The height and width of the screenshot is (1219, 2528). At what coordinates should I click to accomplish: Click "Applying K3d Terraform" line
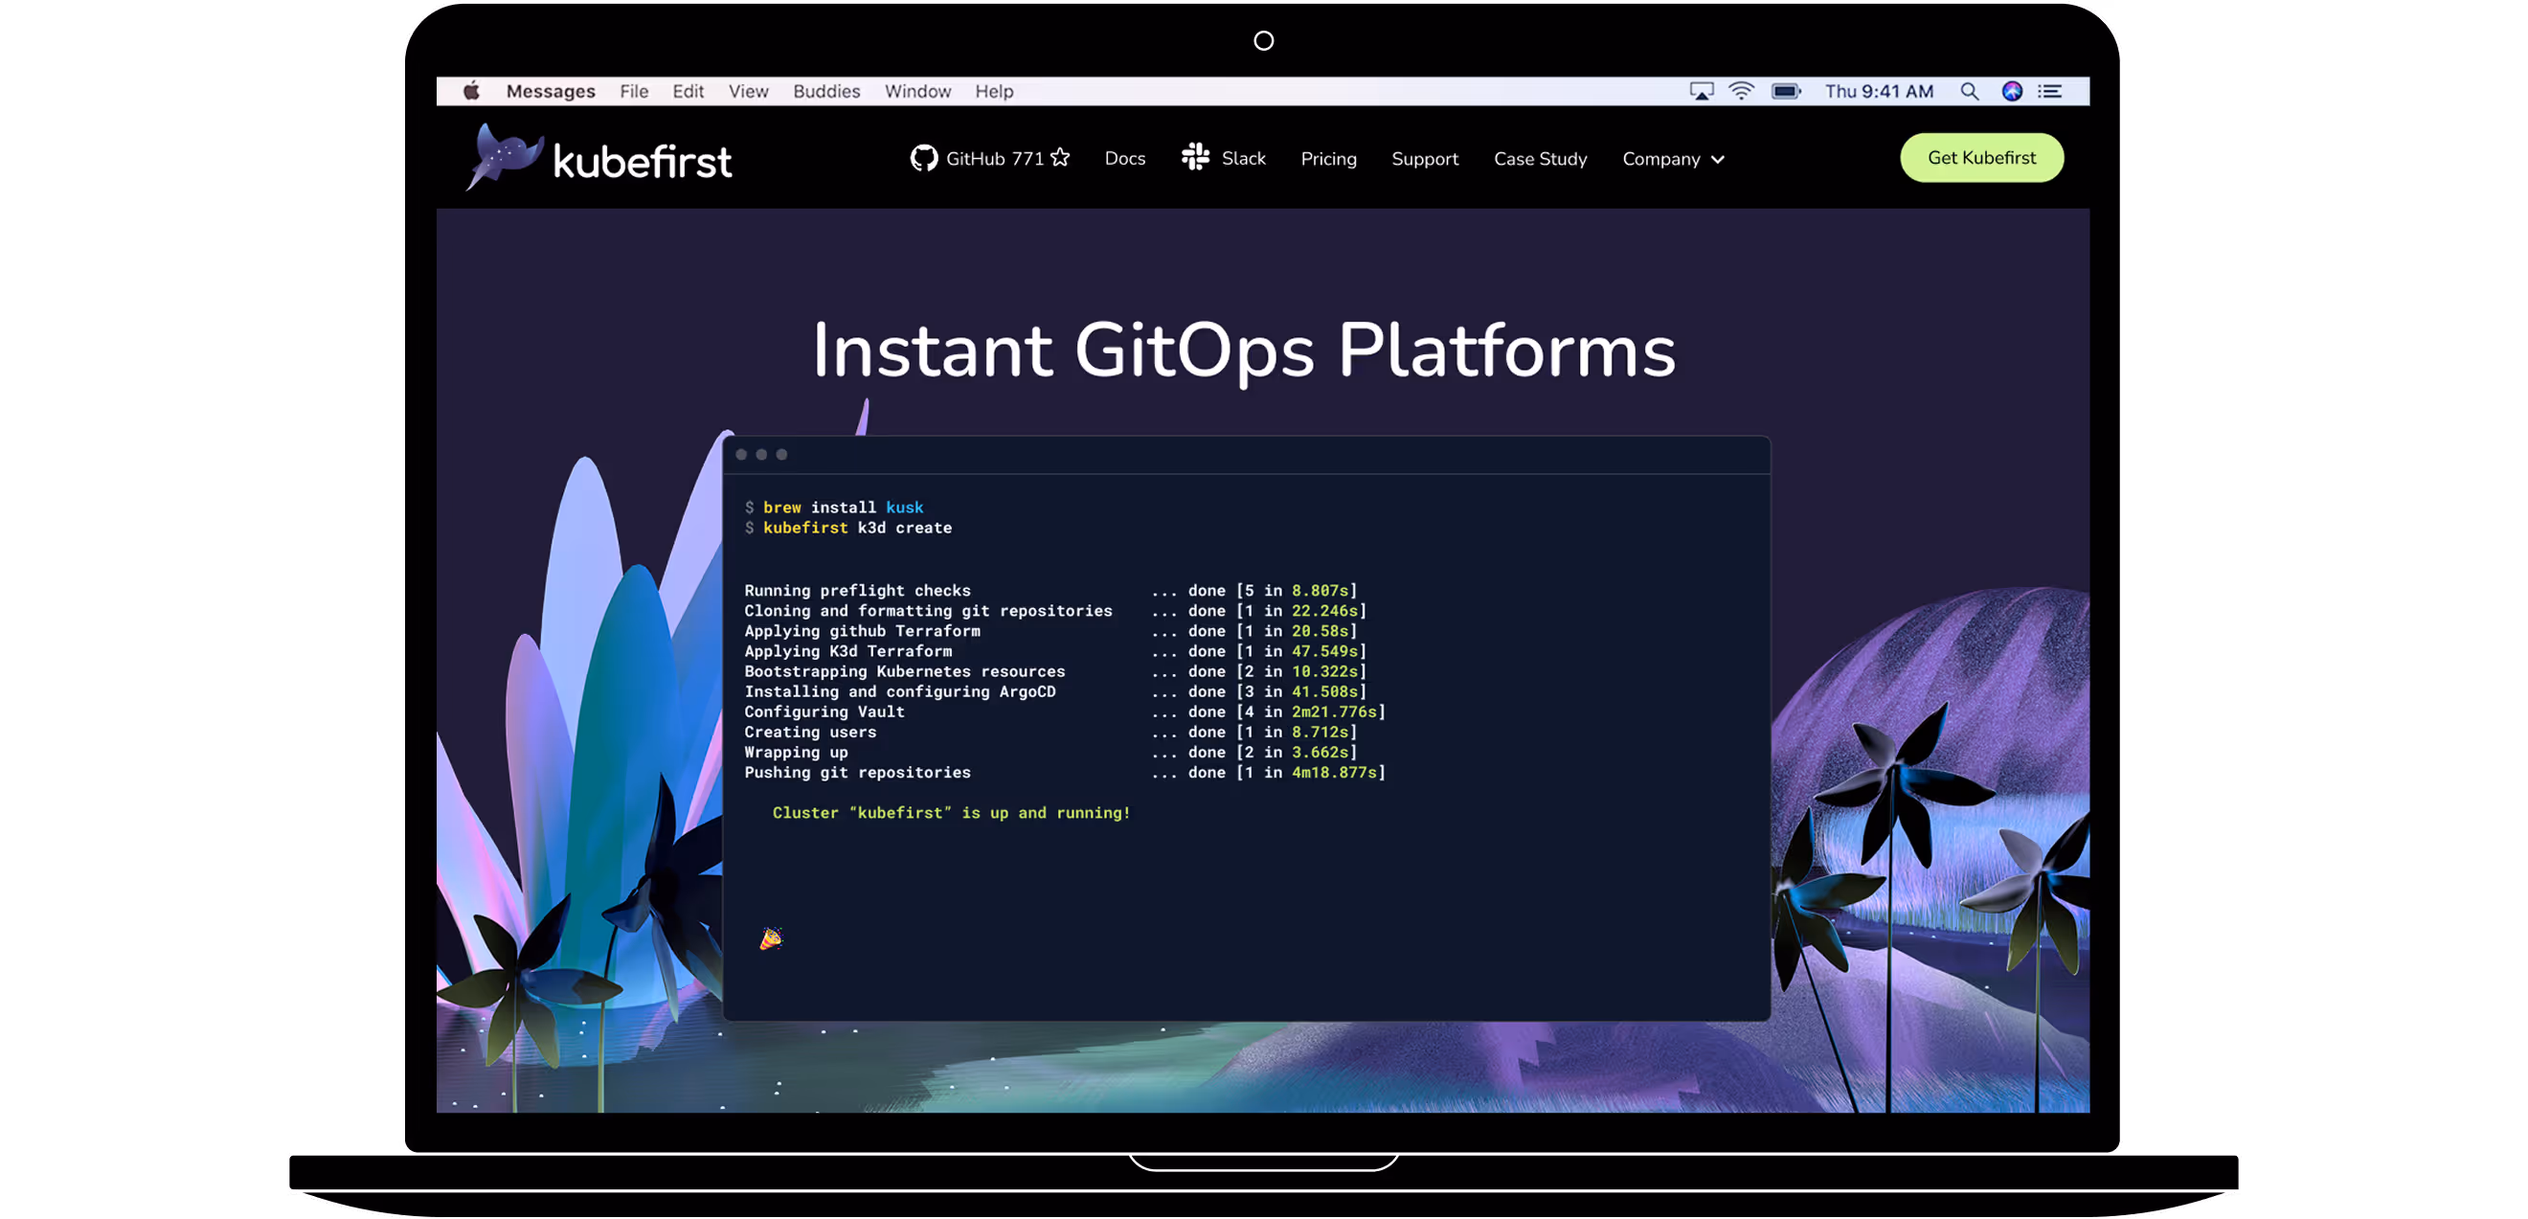(847, 652)
